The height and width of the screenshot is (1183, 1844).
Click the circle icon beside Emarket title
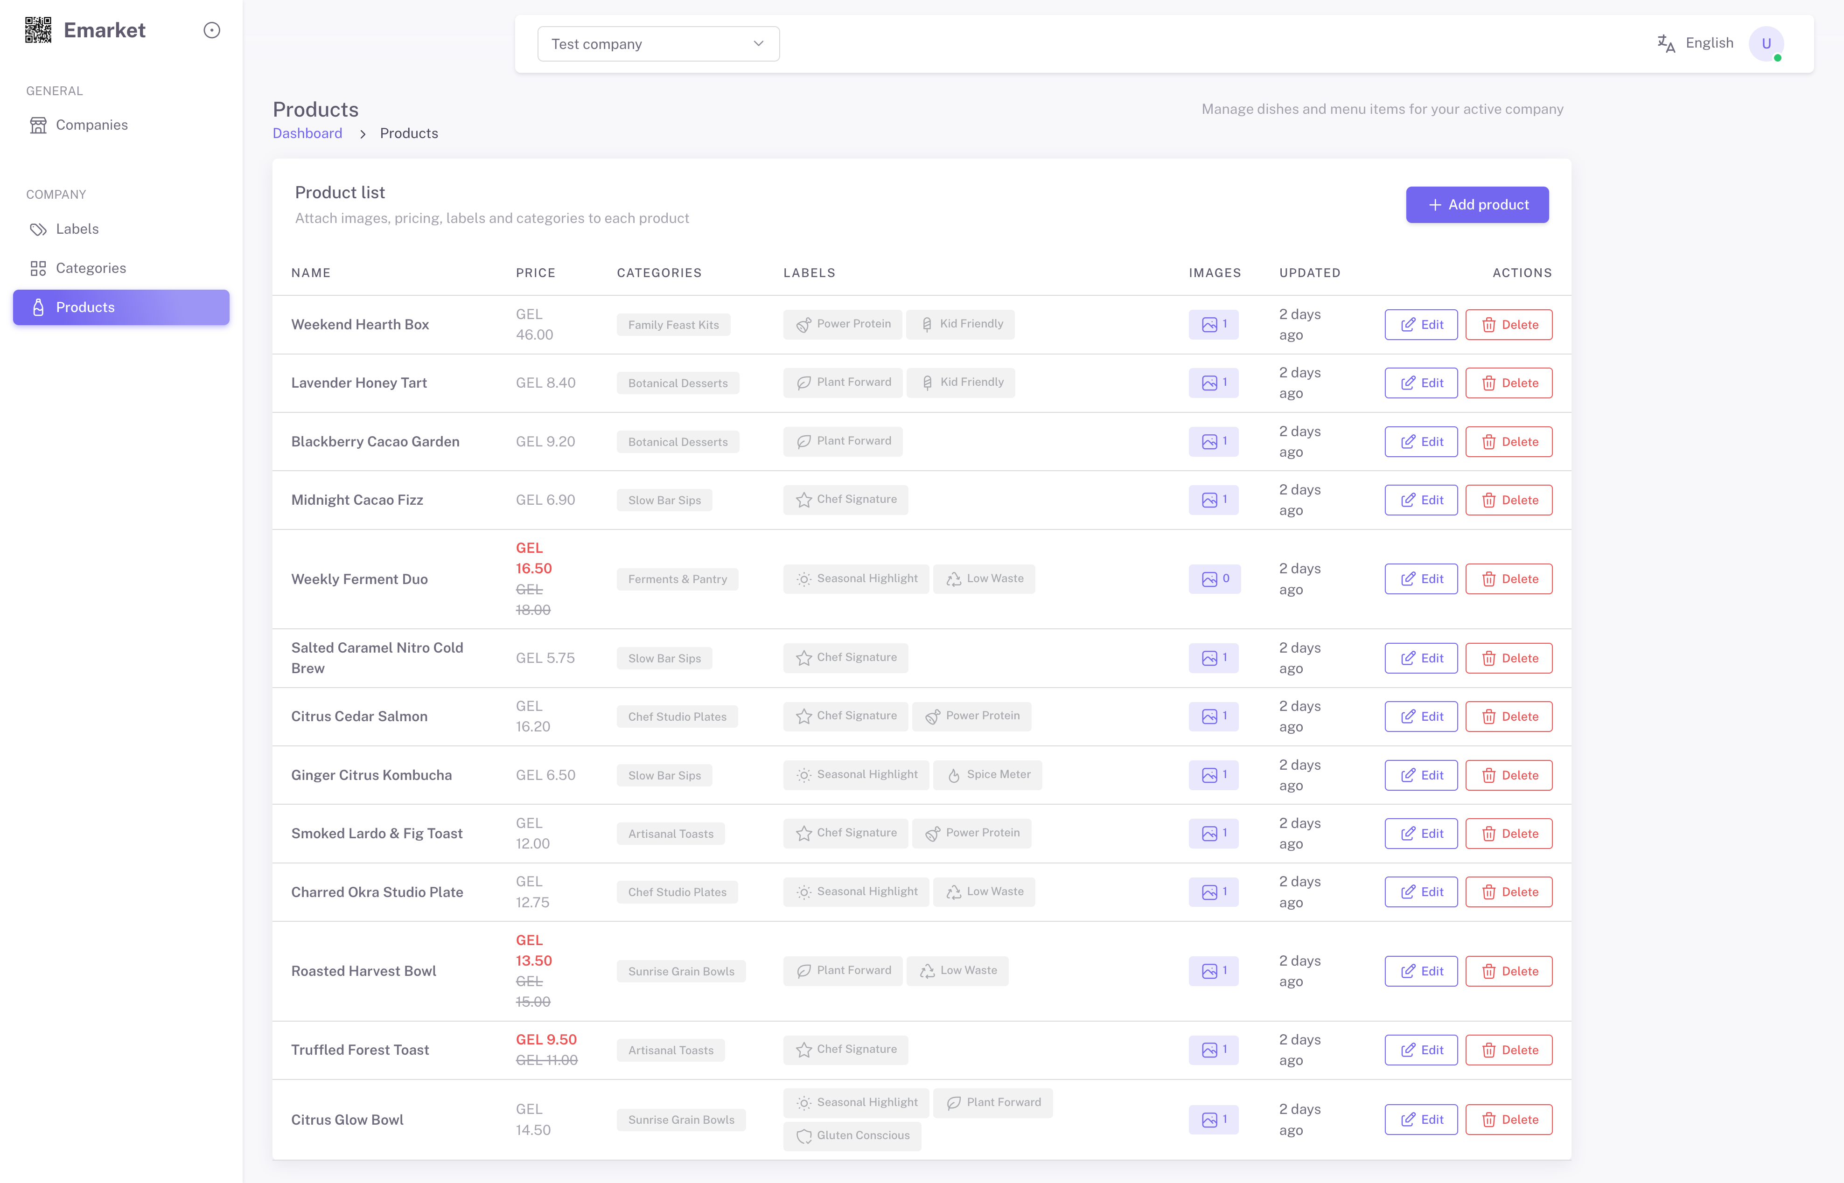pyautogui.click(x=212, y=30)
